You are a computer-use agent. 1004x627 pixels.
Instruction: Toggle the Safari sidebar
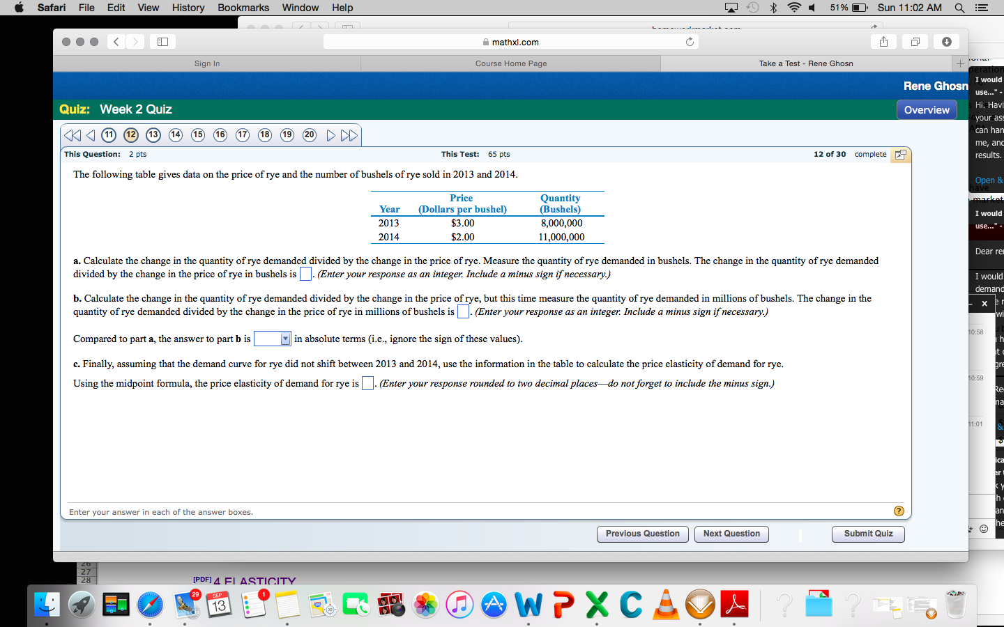(163, 42)
